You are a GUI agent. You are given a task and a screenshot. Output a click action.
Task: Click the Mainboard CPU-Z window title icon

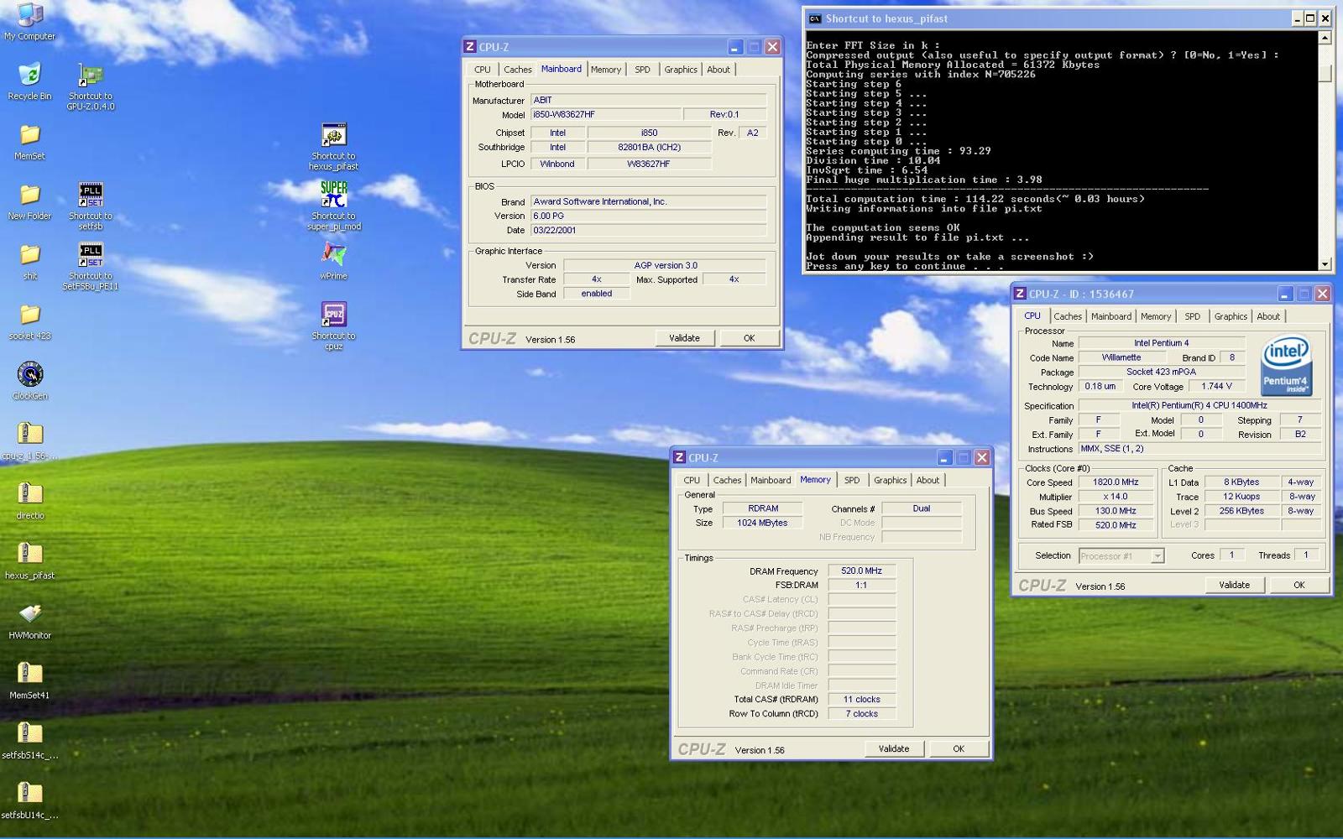(470, 47)
